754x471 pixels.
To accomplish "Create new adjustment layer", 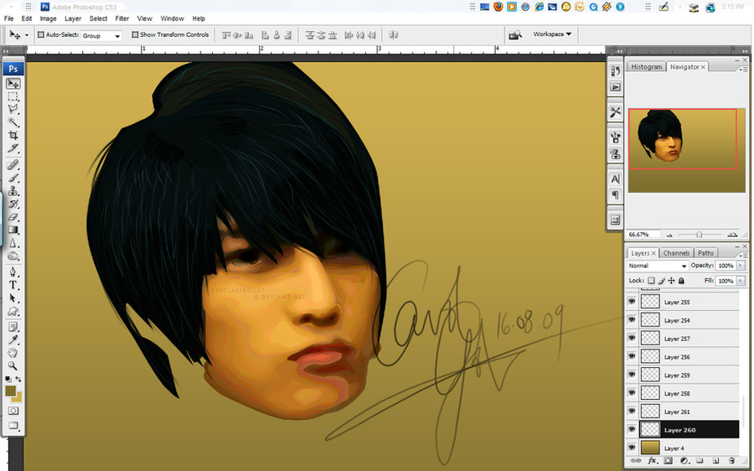I will [x=684, y=460].
